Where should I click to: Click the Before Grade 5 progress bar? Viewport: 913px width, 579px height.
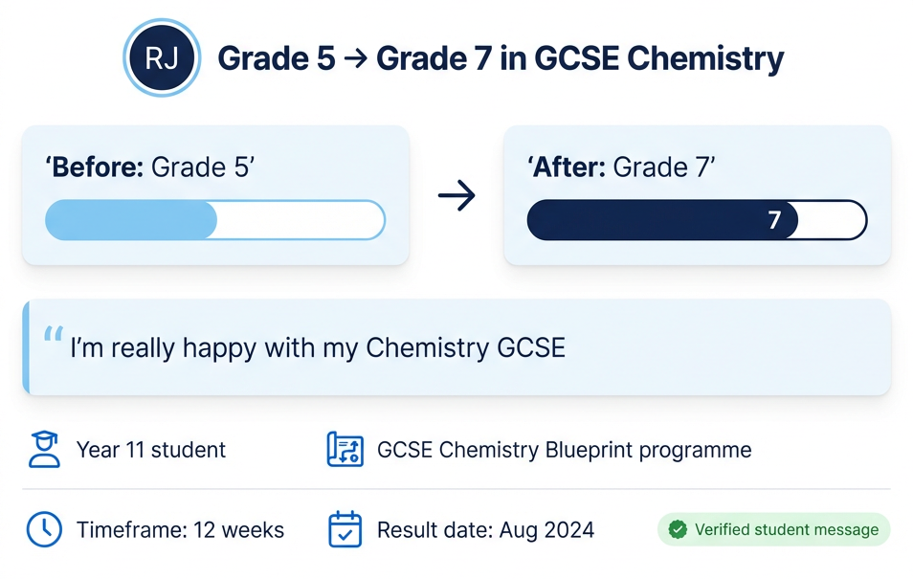tap(215, 220)
